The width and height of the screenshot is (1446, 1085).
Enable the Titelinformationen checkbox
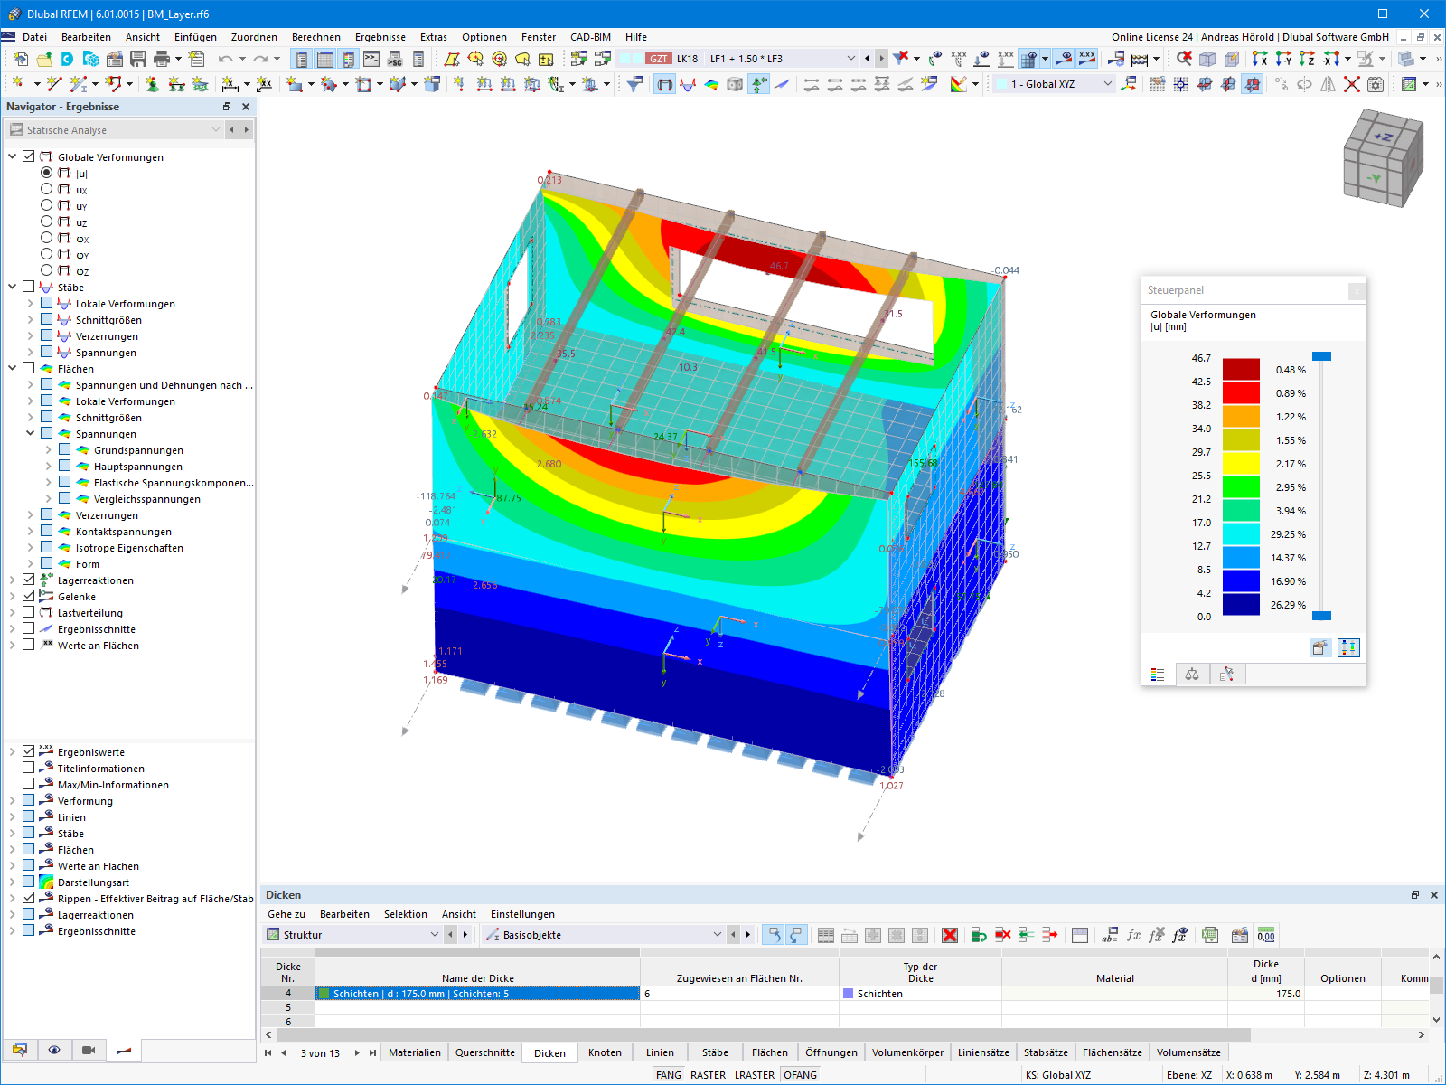tap(29, 768)
